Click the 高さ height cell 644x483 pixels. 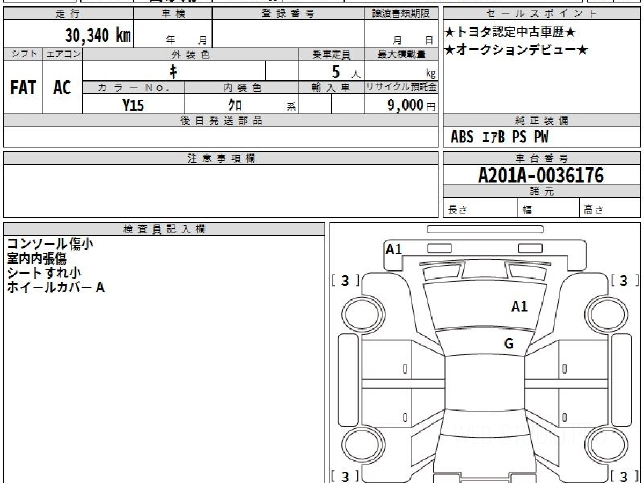(x=610, y=208)
